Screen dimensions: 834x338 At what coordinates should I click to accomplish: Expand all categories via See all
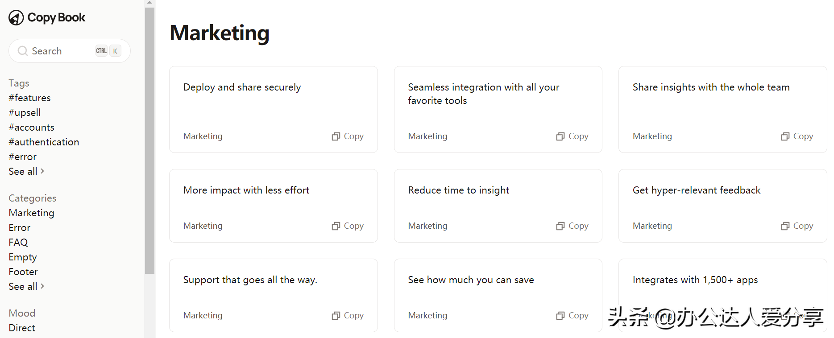26,287
